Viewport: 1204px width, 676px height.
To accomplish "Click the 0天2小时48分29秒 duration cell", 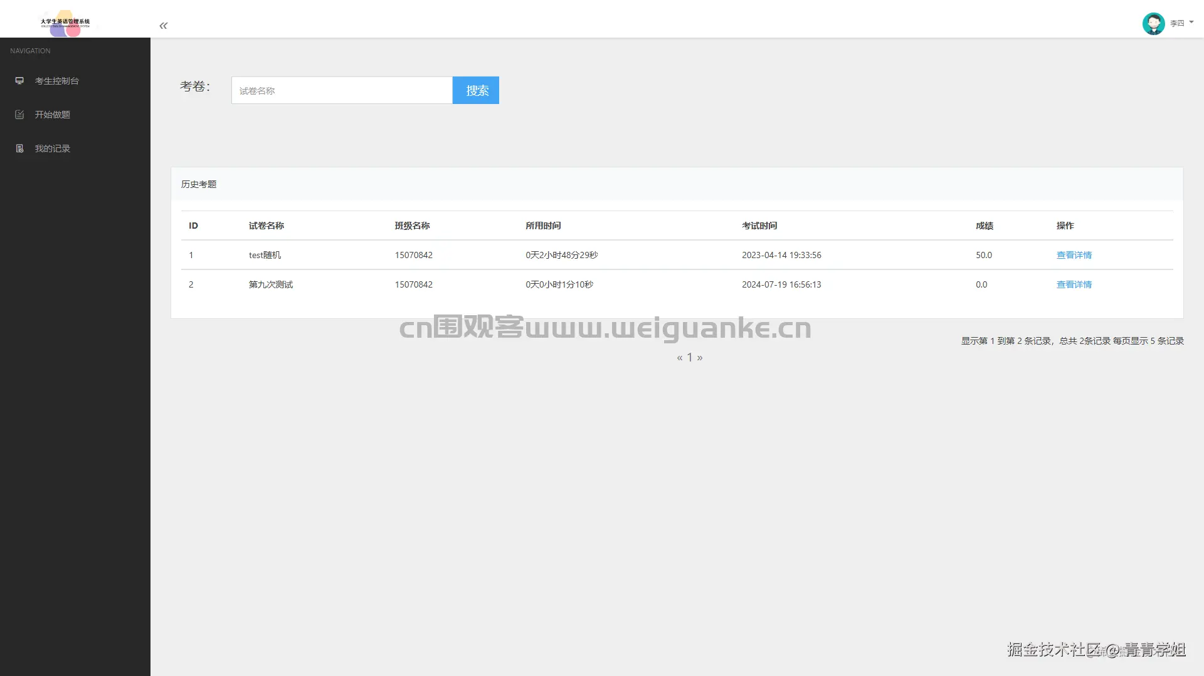I will point(562,255).
